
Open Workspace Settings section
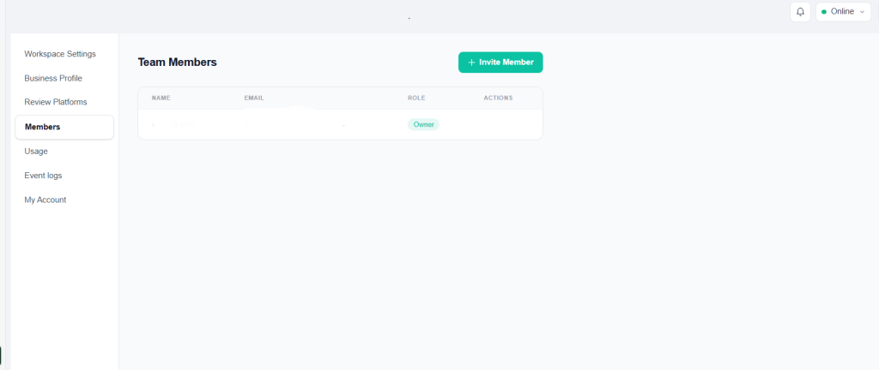(x=60, y=54)
